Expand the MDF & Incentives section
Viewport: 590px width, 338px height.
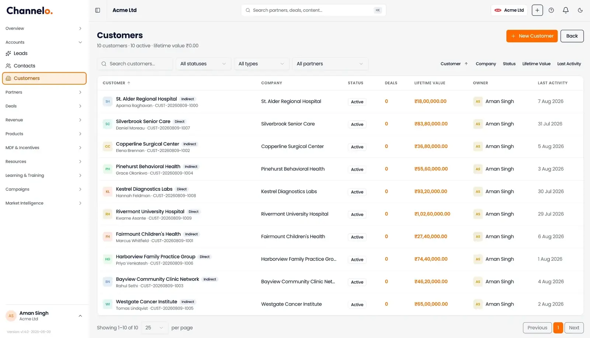click(44, 148)
